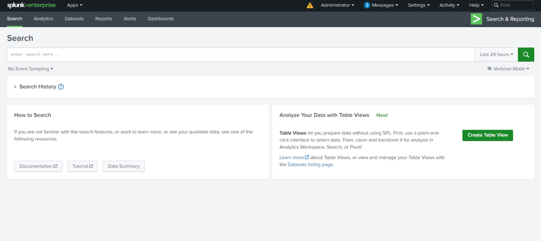Click the Search & Reporting app title
Screen dimensions: 541x241
[x=510, y=19]
